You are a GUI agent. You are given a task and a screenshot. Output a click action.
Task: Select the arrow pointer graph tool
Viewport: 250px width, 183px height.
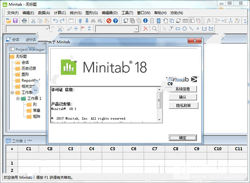click(x=165, y=29)
